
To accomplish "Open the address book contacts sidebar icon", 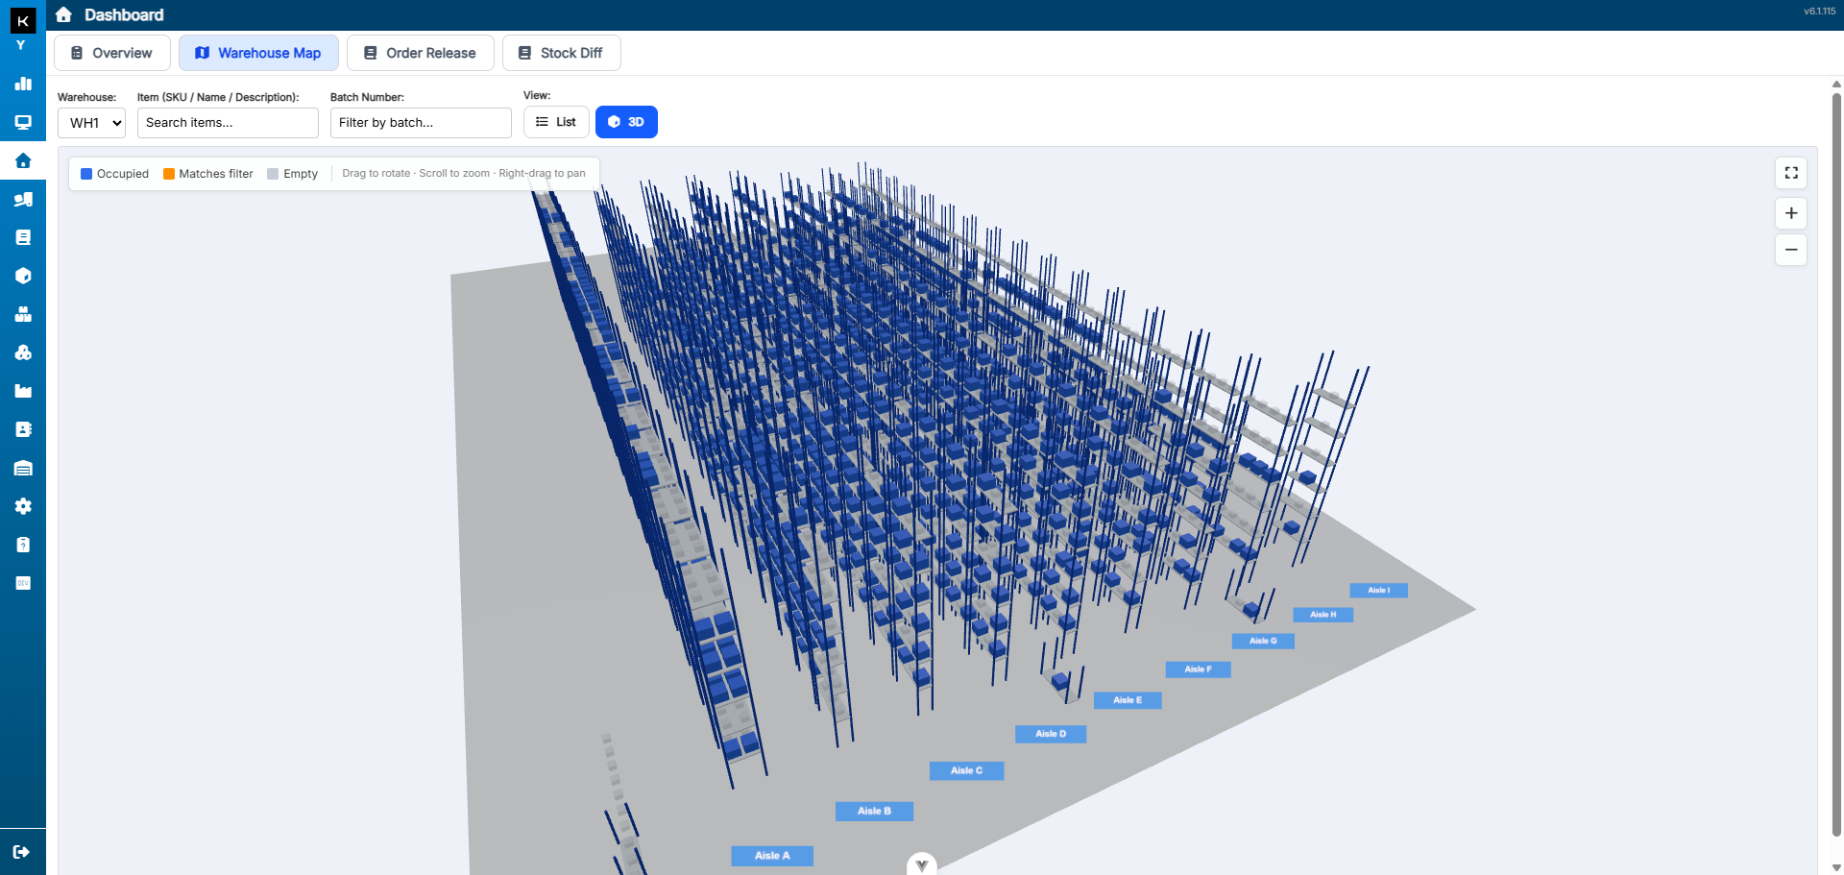I will [x=23, y=429].
